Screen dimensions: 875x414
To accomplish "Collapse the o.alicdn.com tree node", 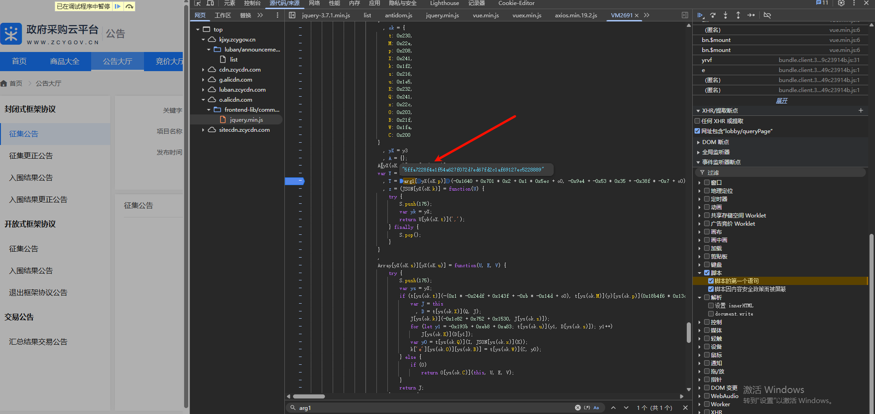I will pos(203,100).
